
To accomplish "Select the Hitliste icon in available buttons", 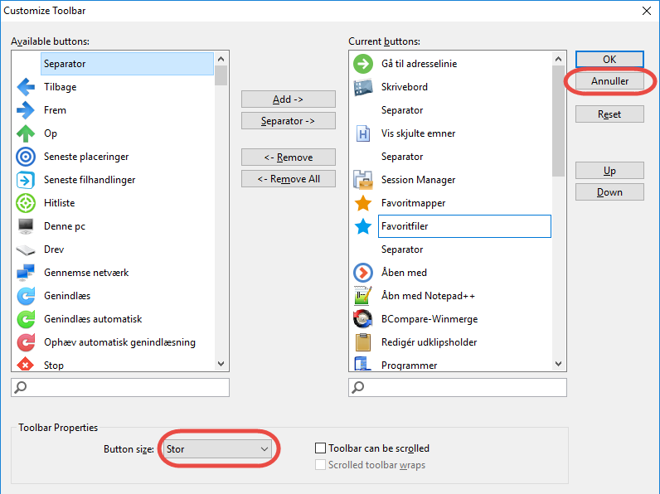I will click(x=26, y=203).
